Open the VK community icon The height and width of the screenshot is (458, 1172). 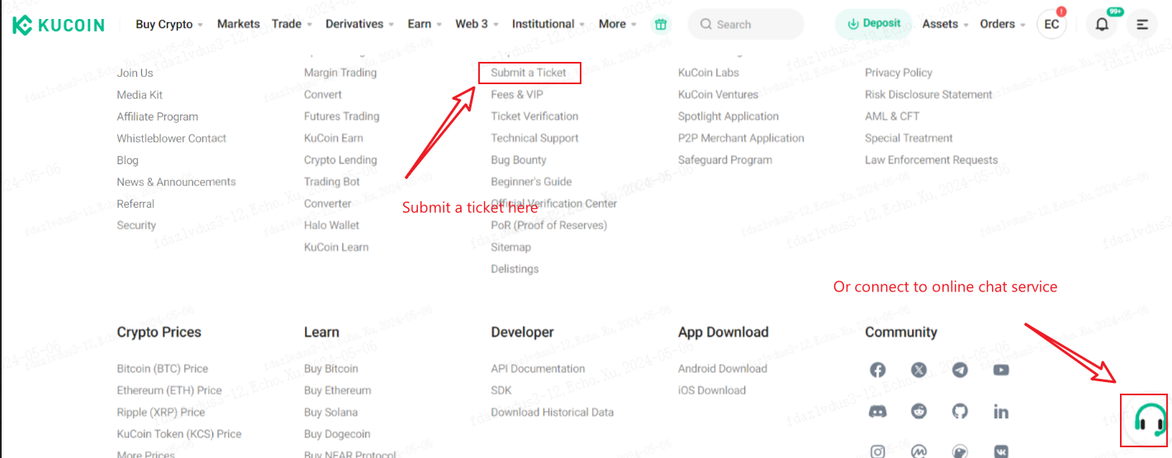tap(1001, 451)
